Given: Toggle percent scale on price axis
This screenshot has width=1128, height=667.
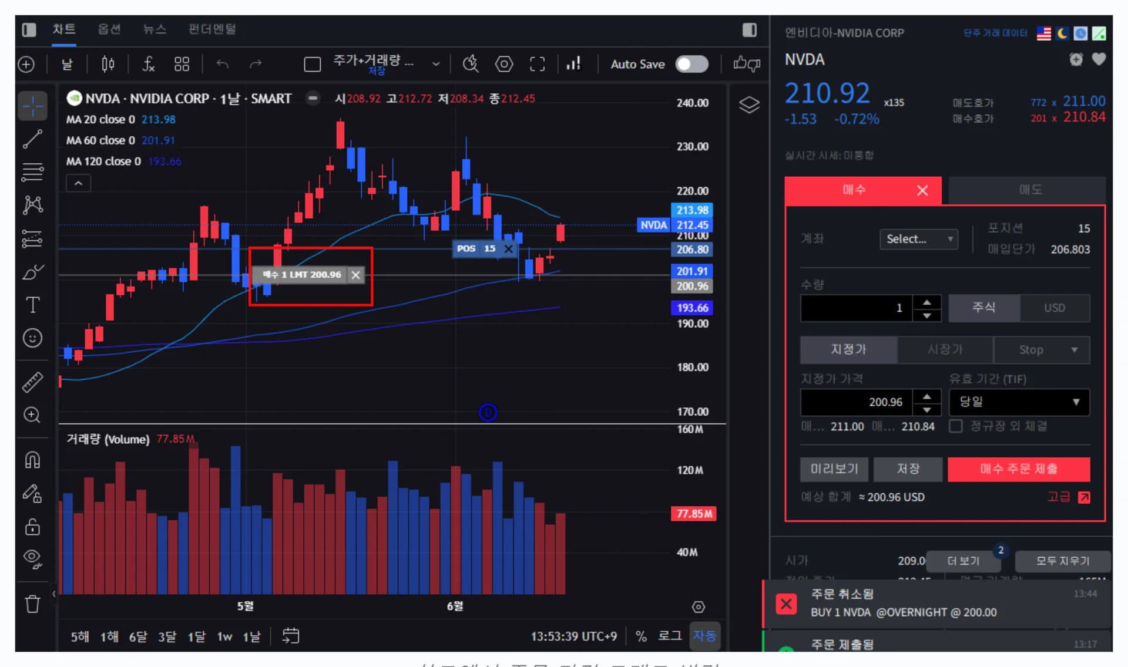Looking at the screenshot, I should [641, 636].
